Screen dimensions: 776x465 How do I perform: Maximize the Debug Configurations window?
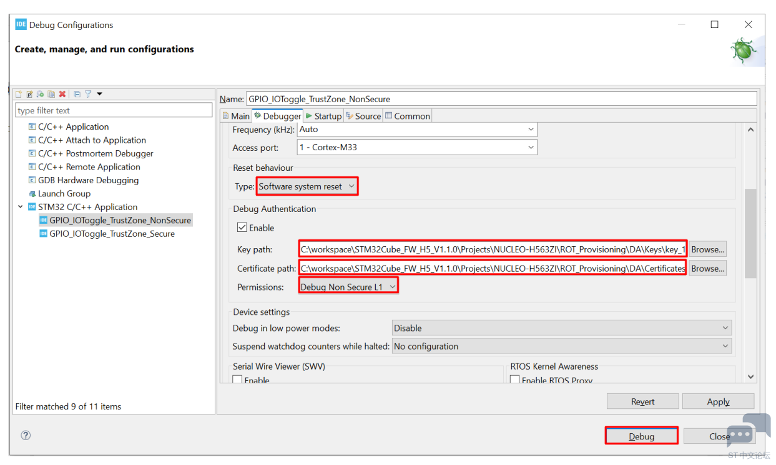coord(714,25)
